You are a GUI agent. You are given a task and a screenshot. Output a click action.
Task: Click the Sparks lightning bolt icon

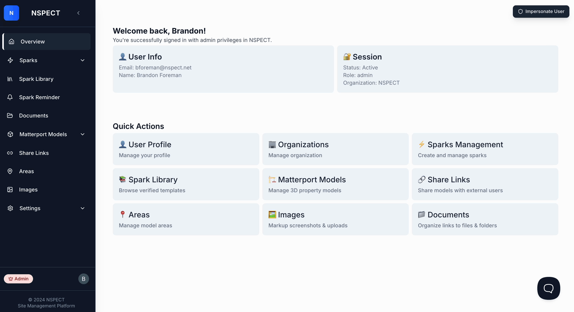(x=10, y=60)
